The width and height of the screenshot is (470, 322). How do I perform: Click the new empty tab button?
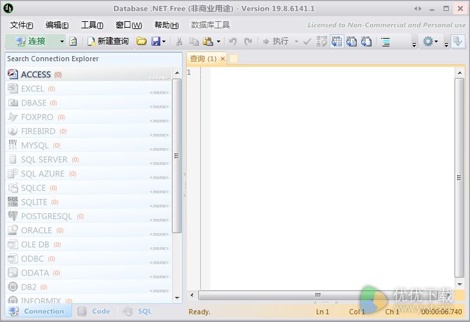tap(234, 59)
